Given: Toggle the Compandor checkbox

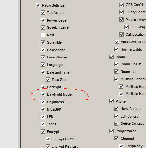Looking at the screenshot, I should [43, 50].
